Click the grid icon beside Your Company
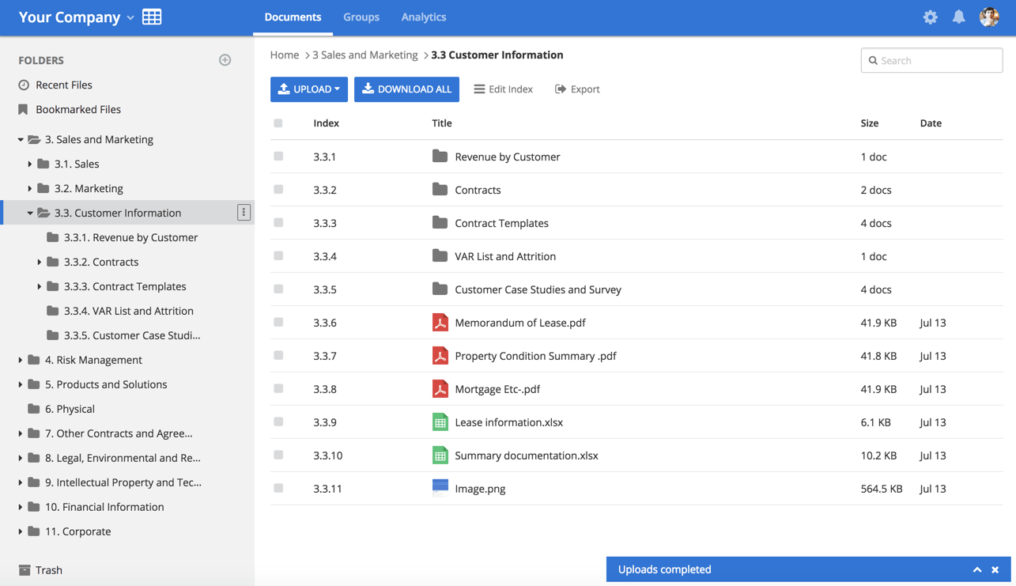 coord(152,17)
